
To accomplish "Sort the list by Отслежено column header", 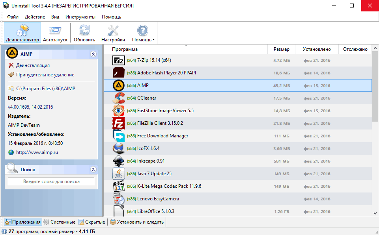I will [355, 49].
